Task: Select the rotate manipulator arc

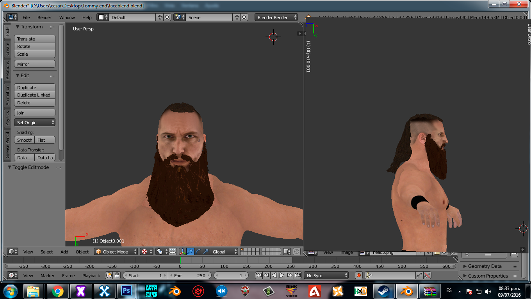Action: coord(198,252)
